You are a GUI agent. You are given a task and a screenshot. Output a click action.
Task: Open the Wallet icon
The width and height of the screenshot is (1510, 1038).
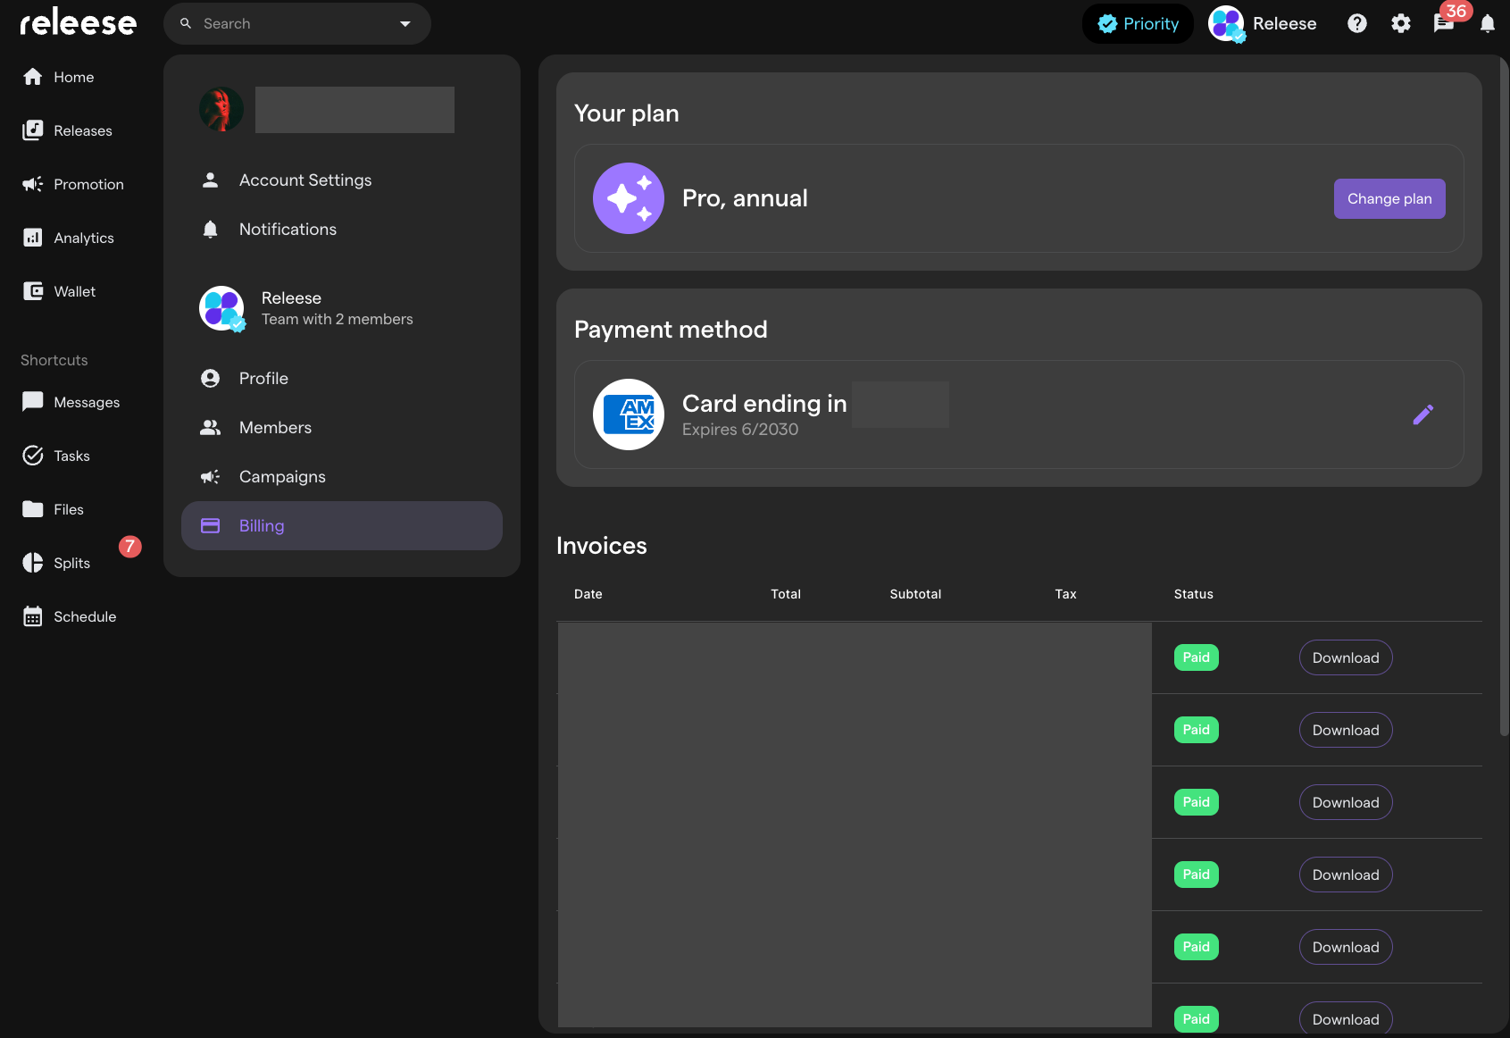coord(33,291)
